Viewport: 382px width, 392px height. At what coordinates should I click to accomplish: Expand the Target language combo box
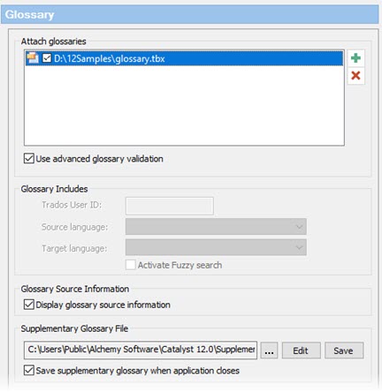tap(216, 247)
